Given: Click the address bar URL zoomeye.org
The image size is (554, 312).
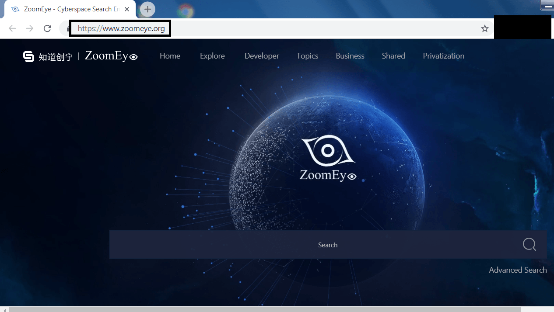Looking at the screenshot, I should coord(121,29).
